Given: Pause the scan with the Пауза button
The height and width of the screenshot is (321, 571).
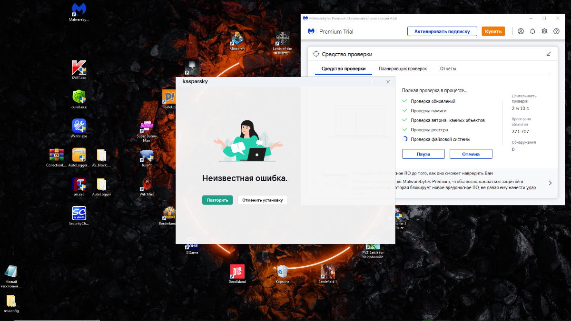Looking at the screenshot, I should (x=423, y=154).
